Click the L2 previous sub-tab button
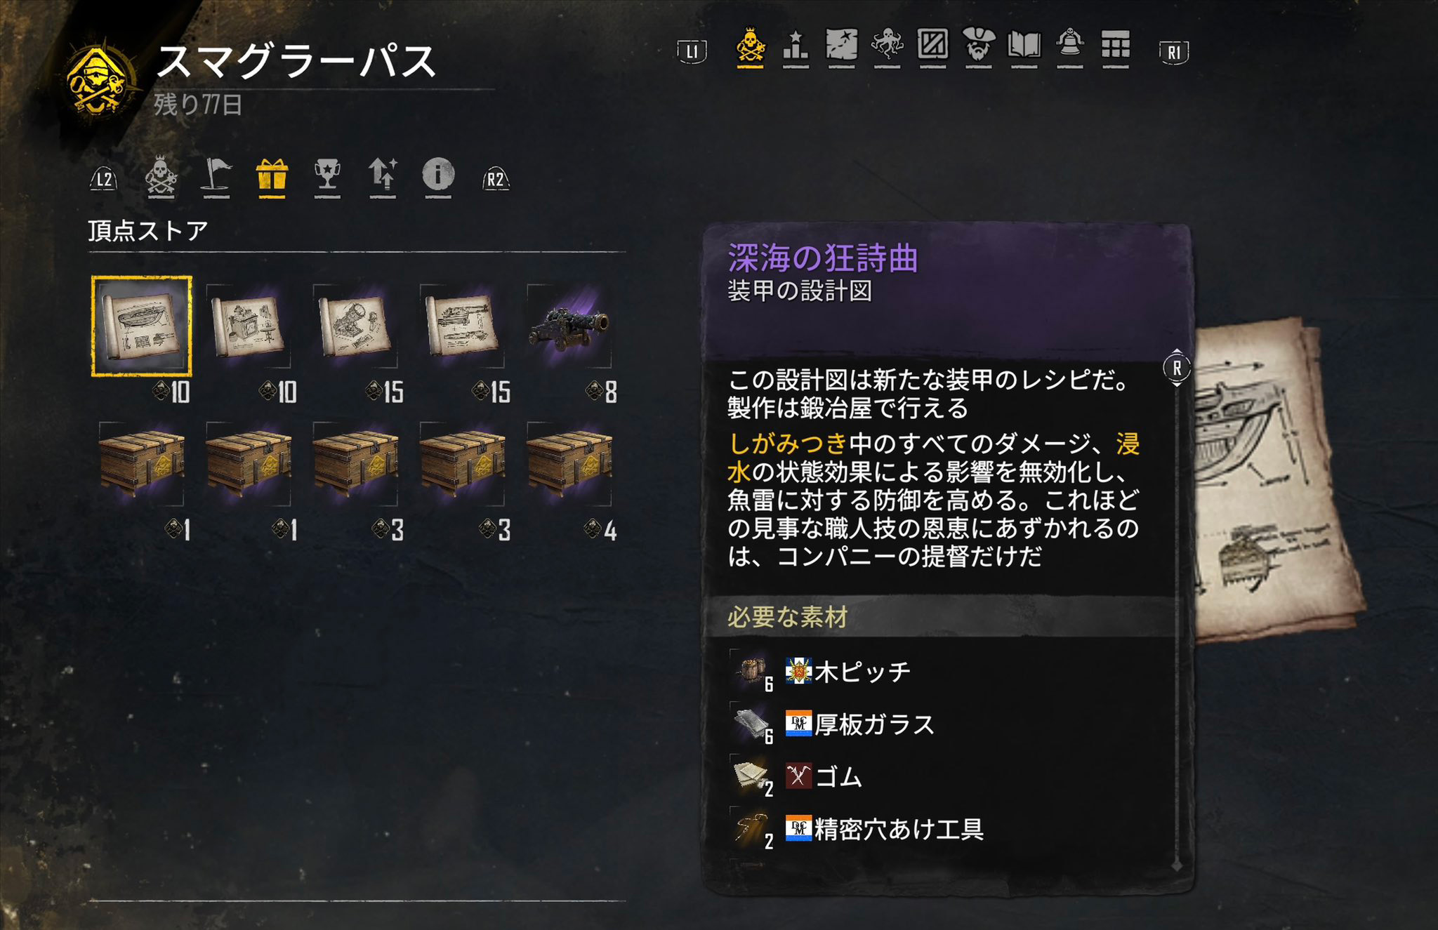 click(104, 179)
